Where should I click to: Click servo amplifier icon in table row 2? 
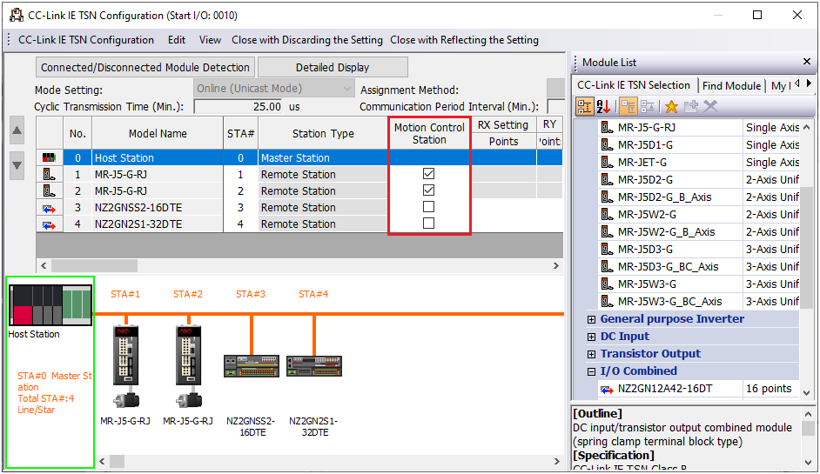49,191
